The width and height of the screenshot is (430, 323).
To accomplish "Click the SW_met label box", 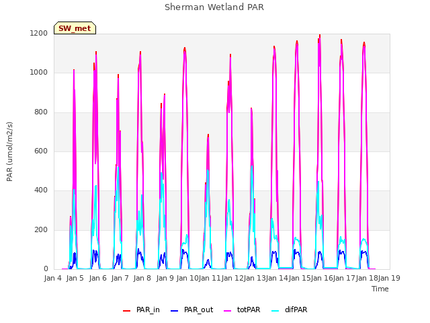I will point(75,28).
